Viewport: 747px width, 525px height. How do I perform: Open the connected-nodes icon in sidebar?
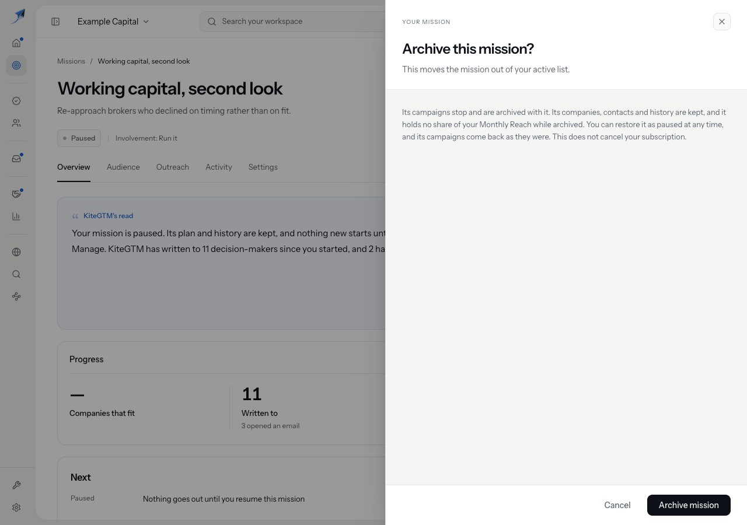[x=16, y=296]
